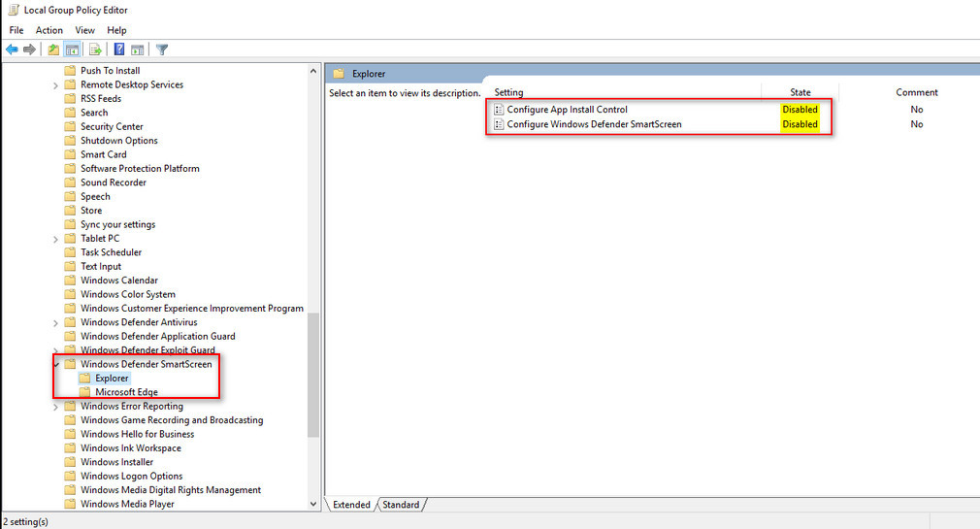Click the Forward arrow toolbar icon

29,50
